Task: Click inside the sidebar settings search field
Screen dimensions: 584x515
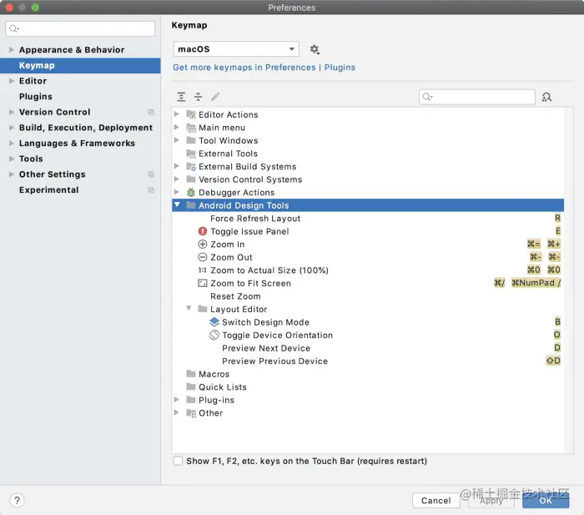Action: coord(80,28)
